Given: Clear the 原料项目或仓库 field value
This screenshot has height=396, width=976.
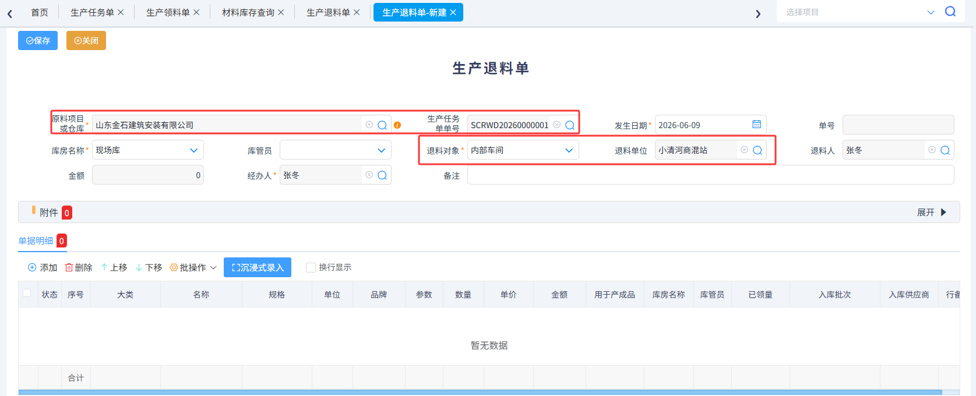Looking at the screenshot, I should pos(369,125).
